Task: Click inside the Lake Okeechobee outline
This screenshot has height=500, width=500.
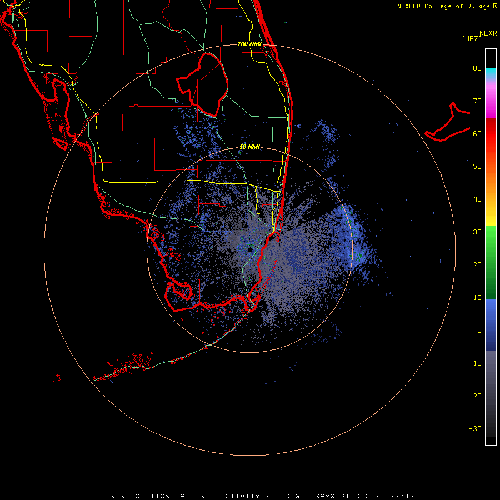Action: [209, 83]
